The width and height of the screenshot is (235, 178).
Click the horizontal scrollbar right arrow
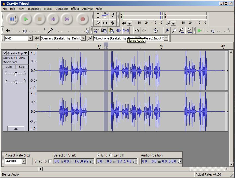227,169
